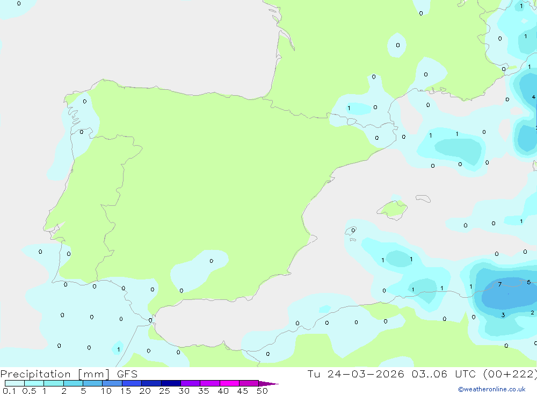Viewport: 537px width, 394px height.
Task: Click the map value '7' in dark blue area
Action: [500, 284]
